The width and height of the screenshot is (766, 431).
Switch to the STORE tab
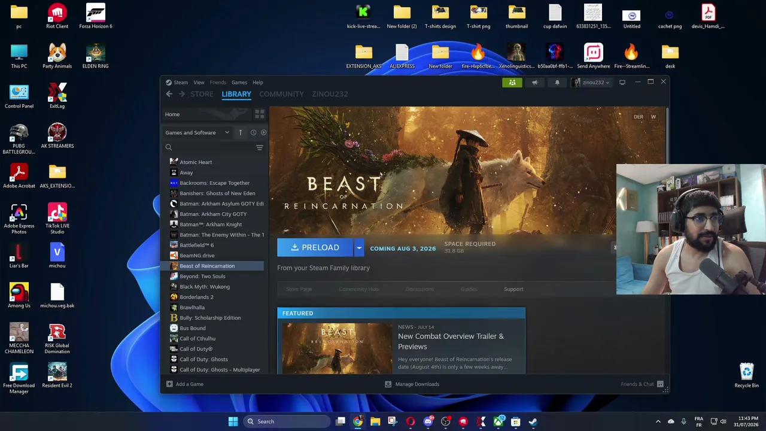(202, 94)
